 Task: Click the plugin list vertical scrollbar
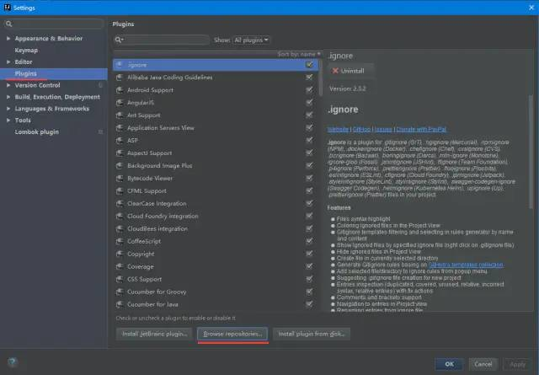pyautogui.click(x=320, y=78)
